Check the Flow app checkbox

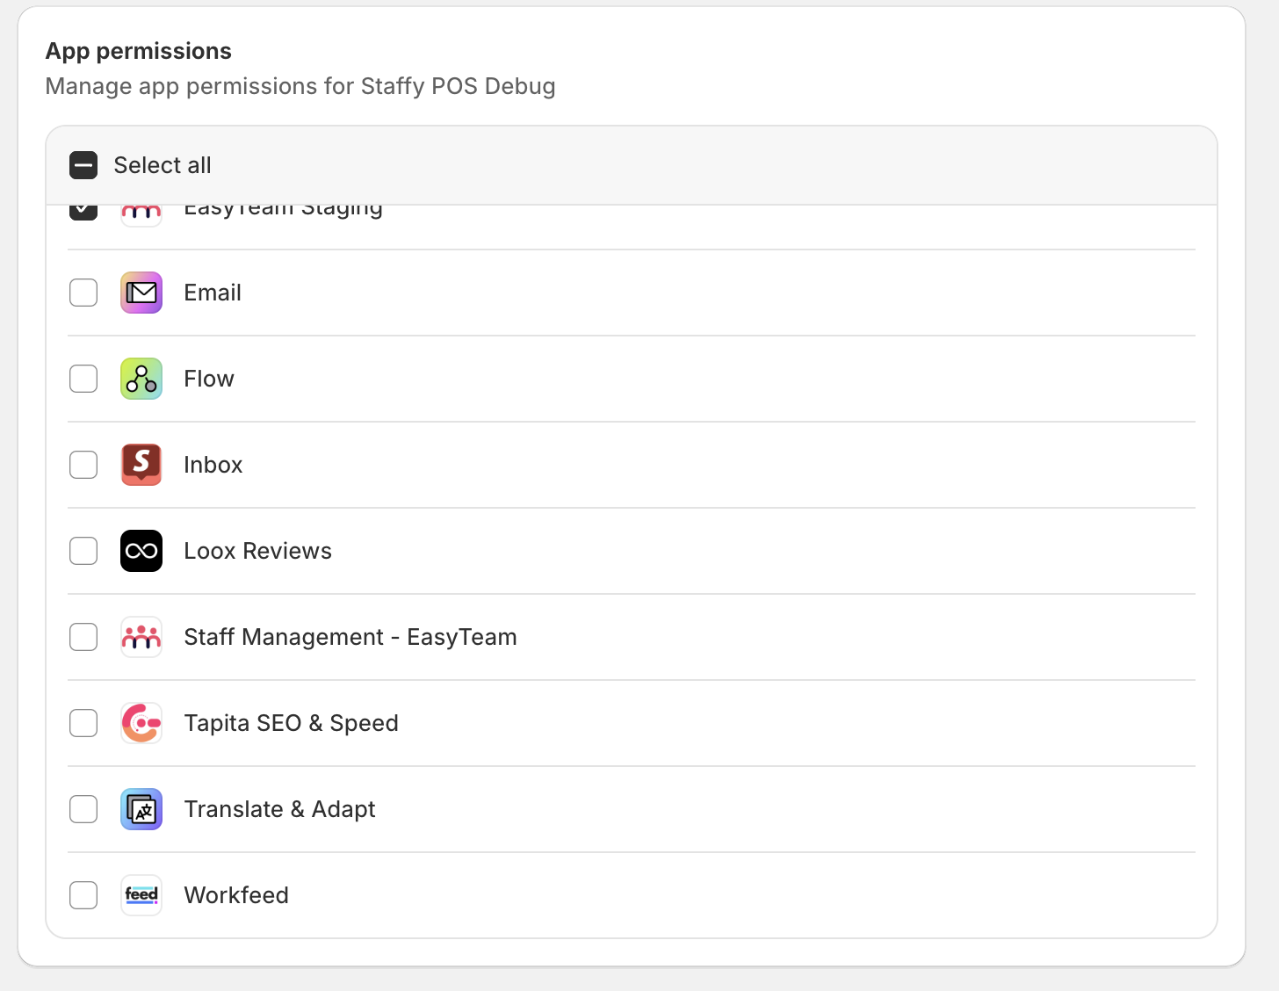click(x=83, y=379)
